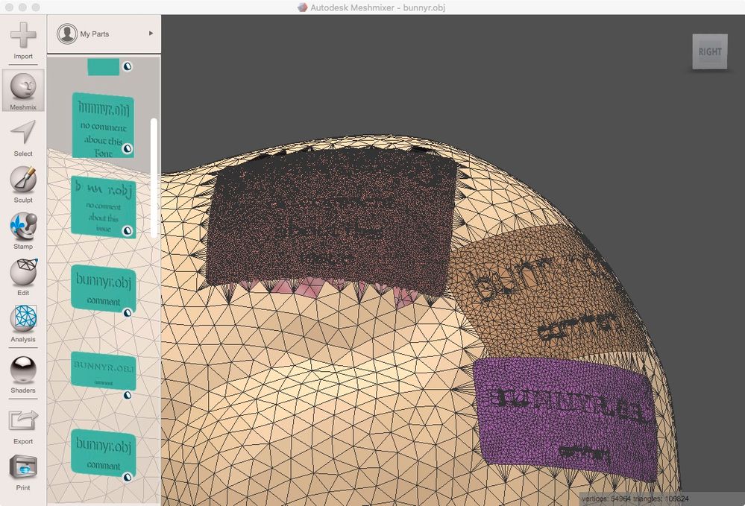Screen dimensions: 745x506
Task: Open the Import tool
Action: pyautogui.click(x=23, y=40)
